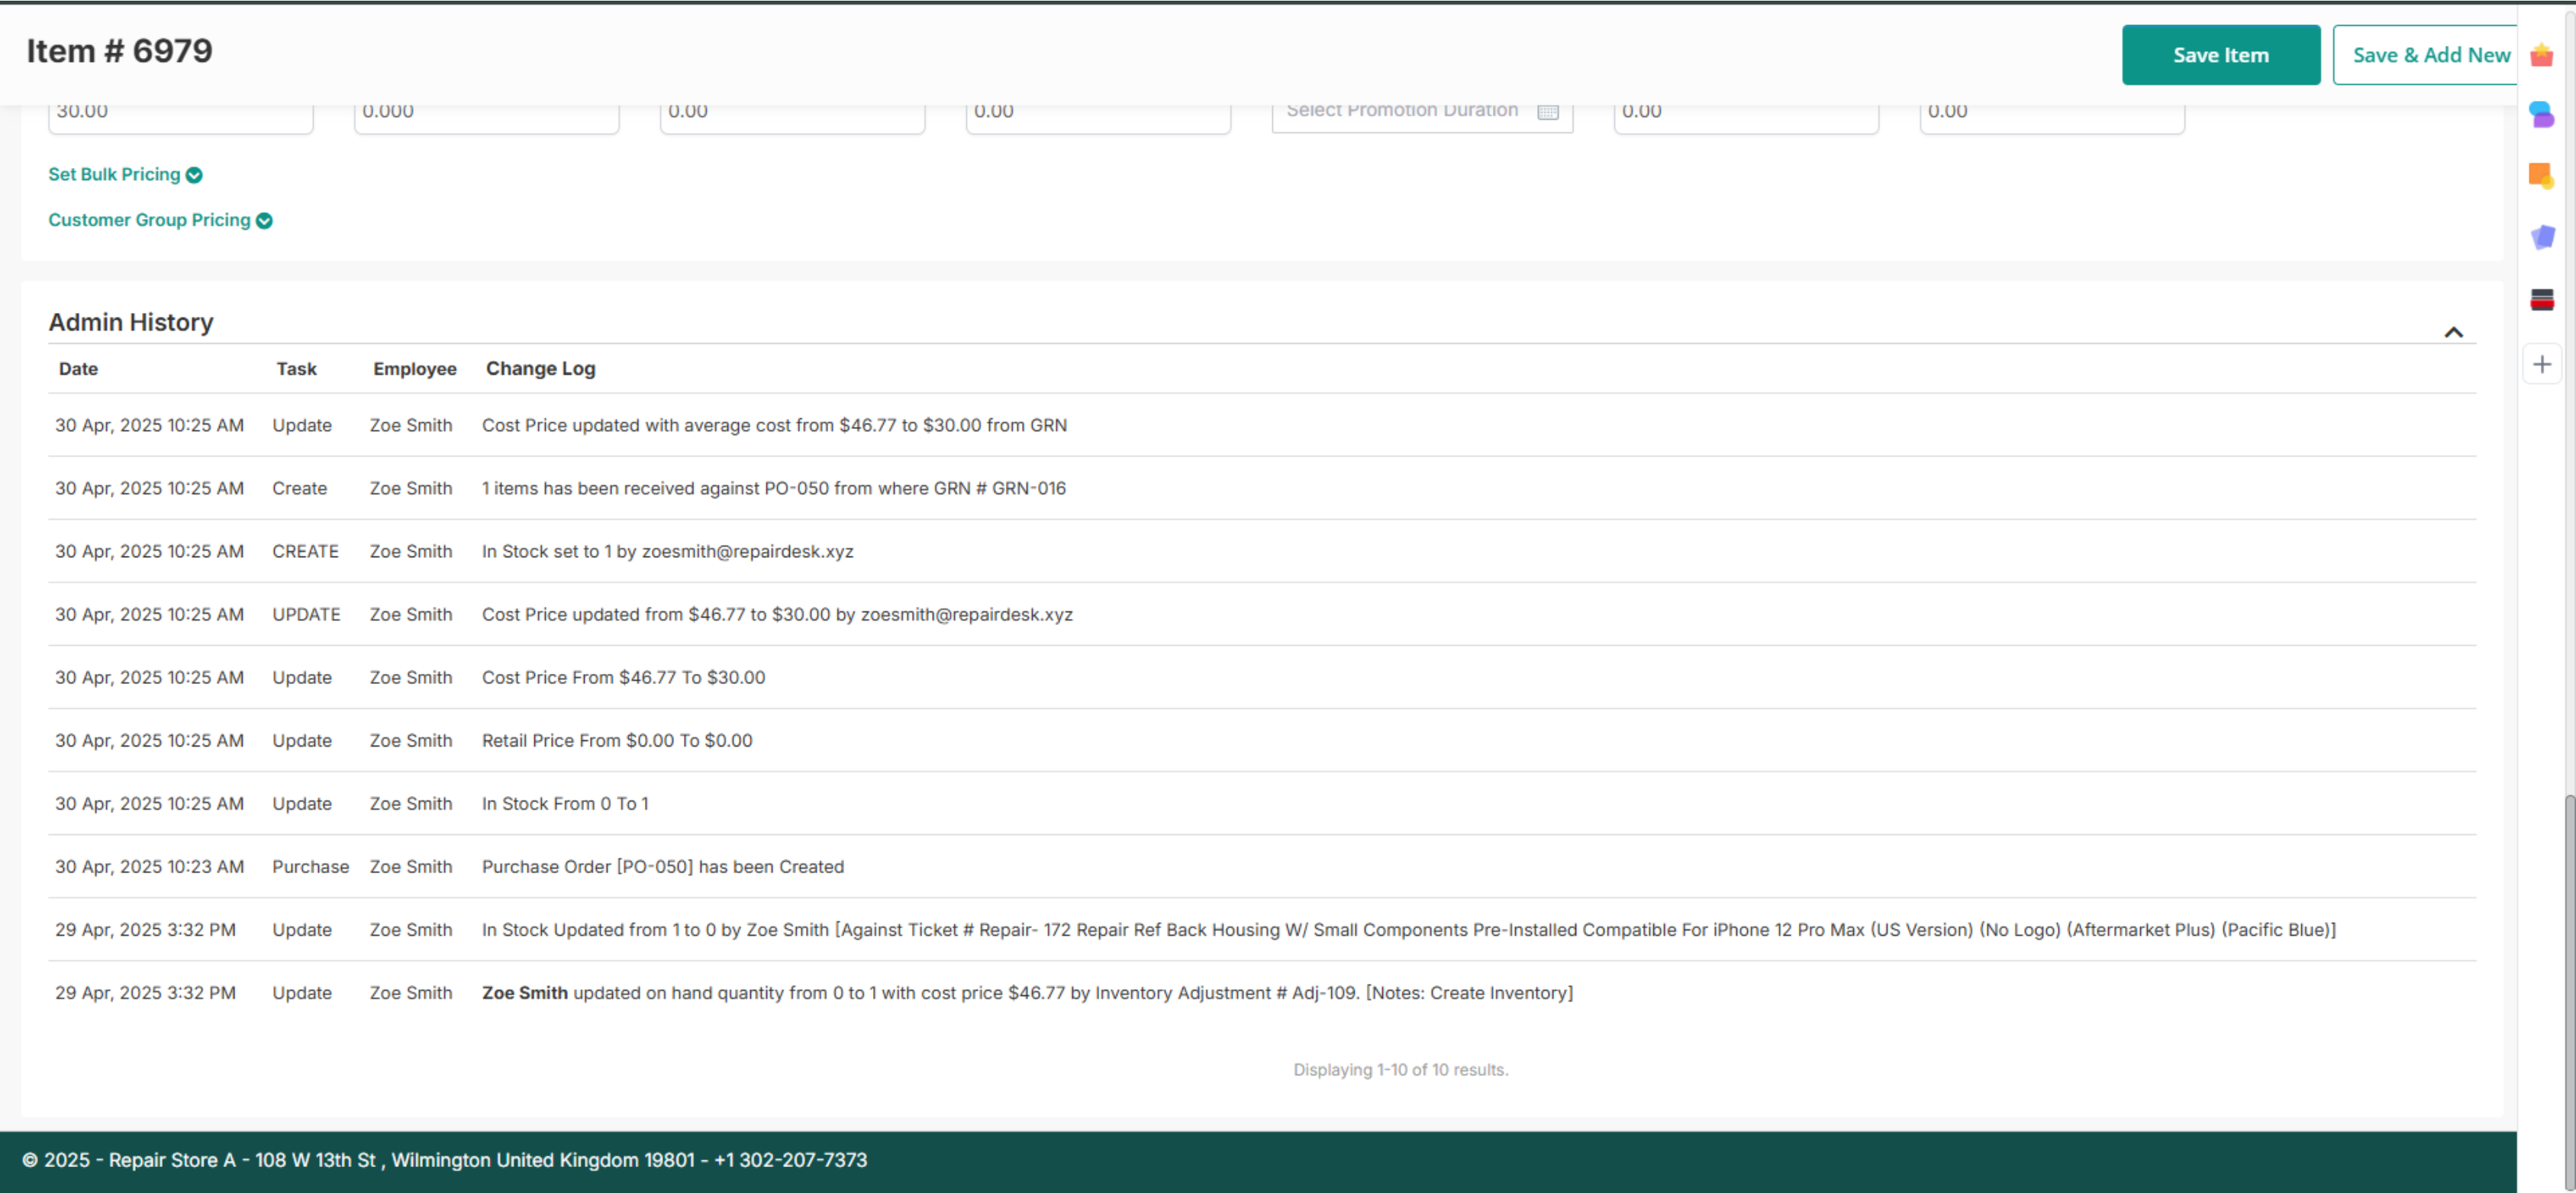Click the 'Displaying 1-10 of 10 results.' text
The image size is (2576, 1193).
pos(1400,1069)
